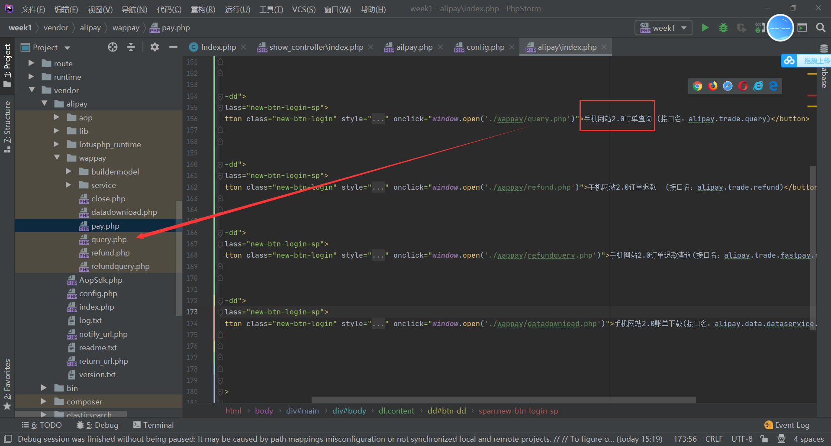
Task: Open the 帮助(H) menu
Action: click(373, 9)
